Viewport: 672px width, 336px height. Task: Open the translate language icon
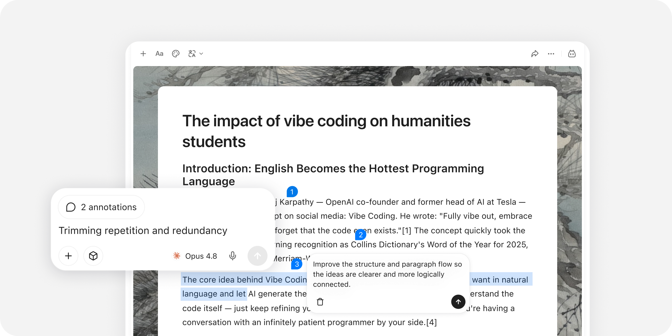tap(192, 53)
